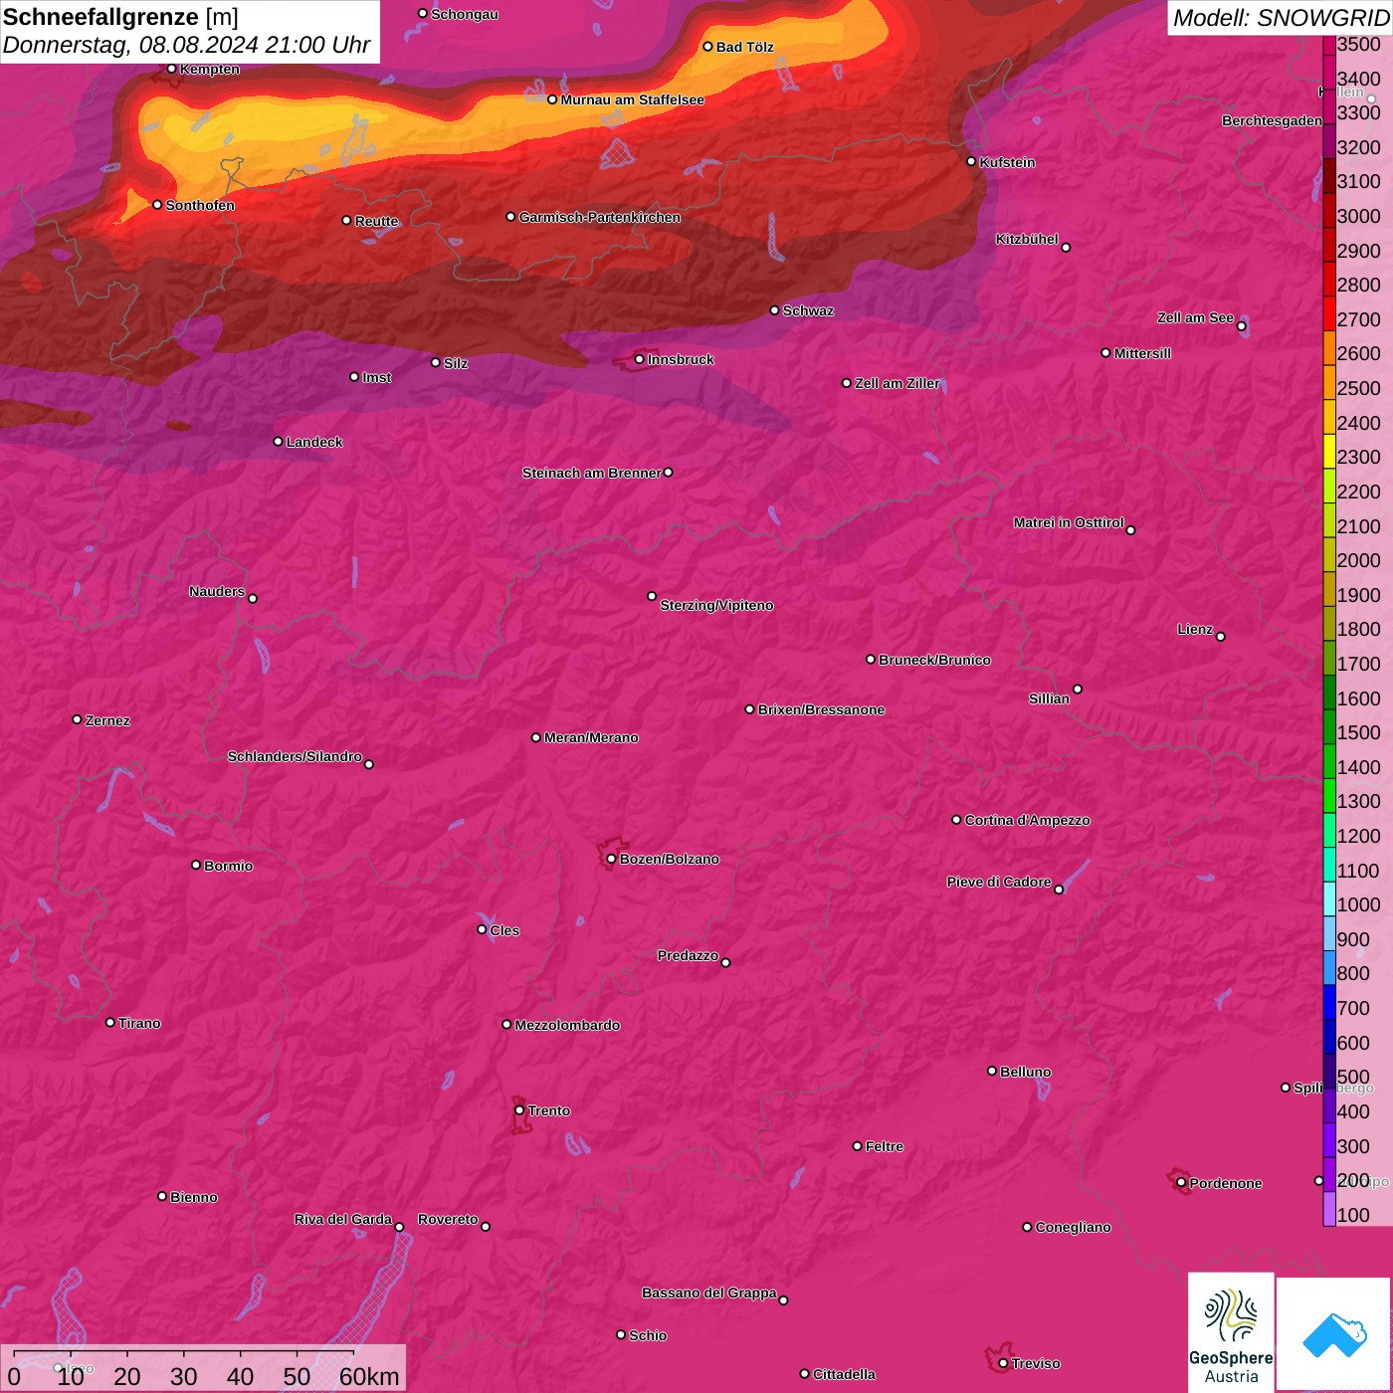Click the Pordenone city marker

1181,1183
